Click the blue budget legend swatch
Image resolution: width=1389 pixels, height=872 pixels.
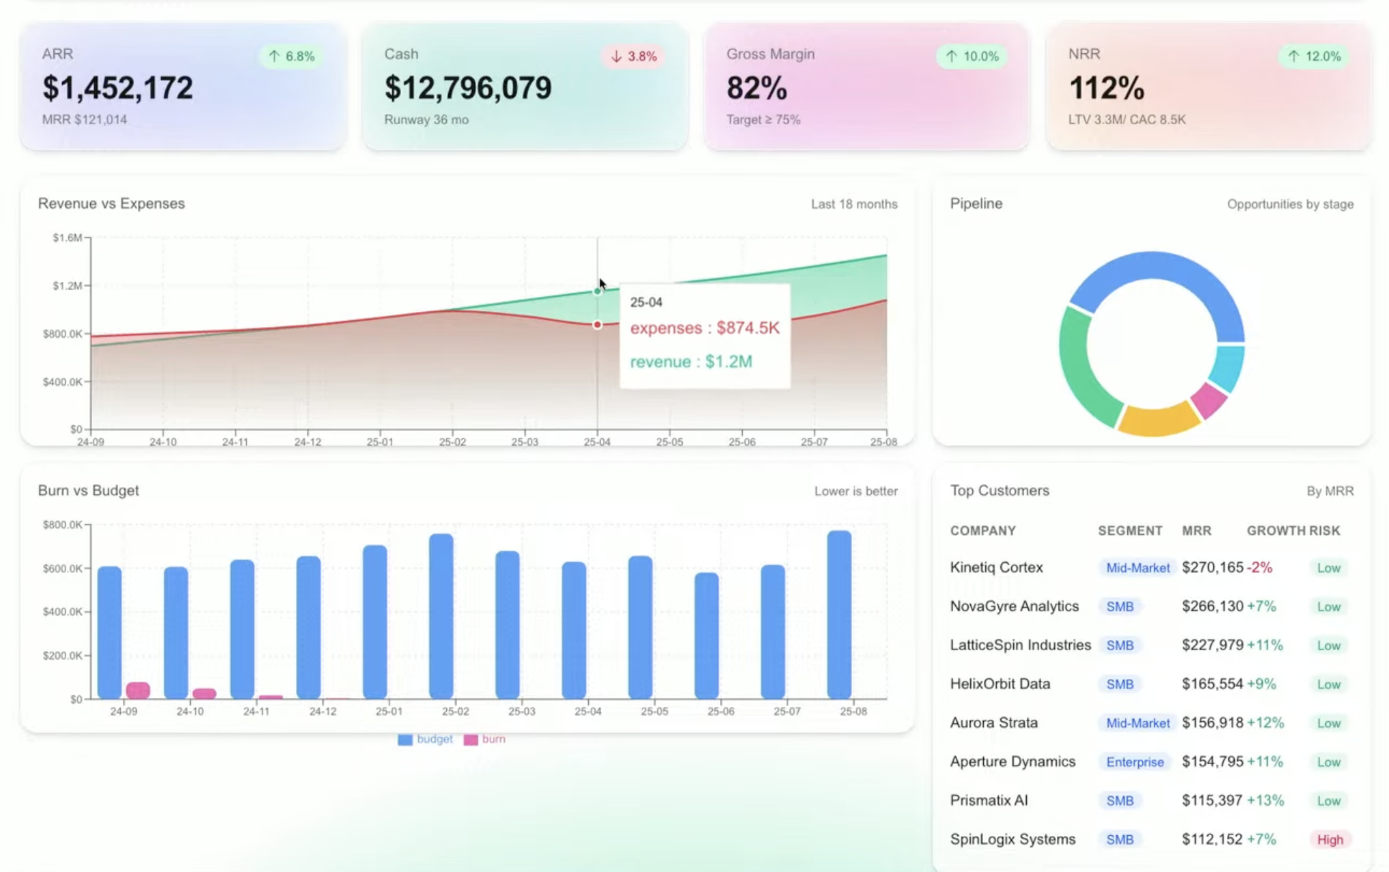pyautogui.click(x=405, y=740)
